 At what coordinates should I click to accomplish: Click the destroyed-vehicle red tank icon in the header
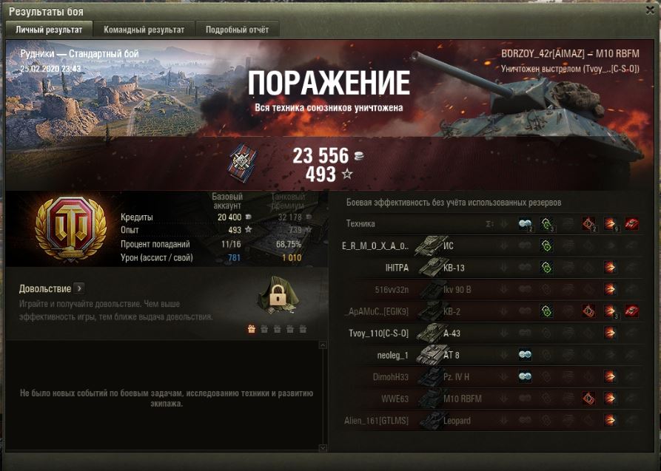(x=631, y=224)
